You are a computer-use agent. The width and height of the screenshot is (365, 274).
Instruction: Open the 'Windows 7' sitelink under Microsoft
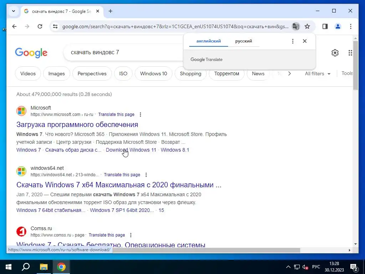click(x=29, y=150)
